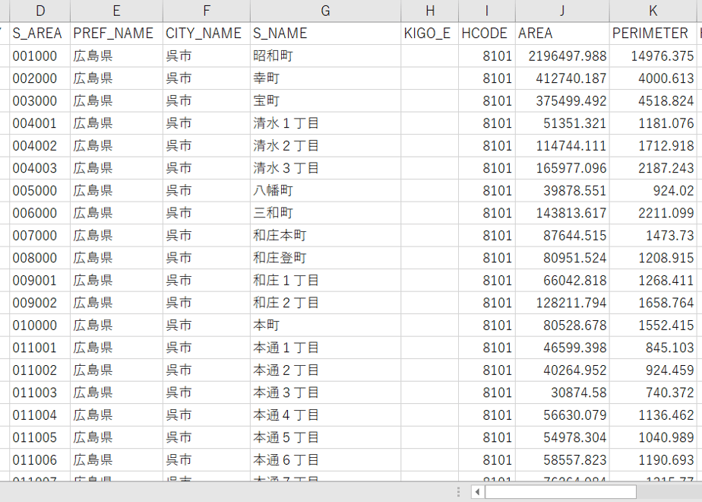The height and width of the screenshot is (502, 702).
Task: Select column E header
Action: tap(116, 11)
